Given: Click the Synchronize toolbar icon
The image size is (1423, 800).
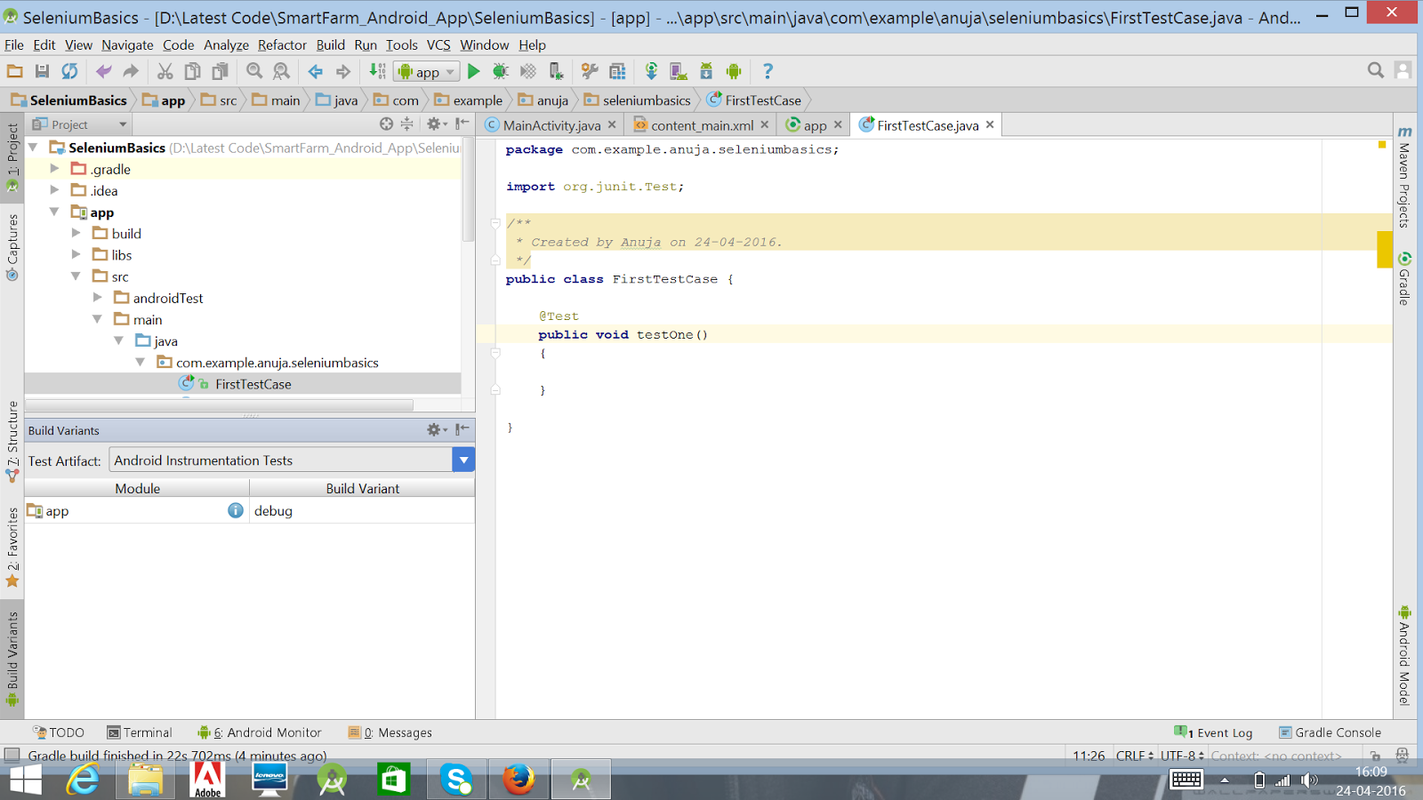Looking at the screenshot, I should click(69, 71).
